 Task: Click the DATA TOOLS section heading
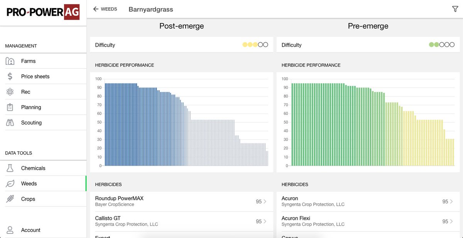click(x=19, y=153)
